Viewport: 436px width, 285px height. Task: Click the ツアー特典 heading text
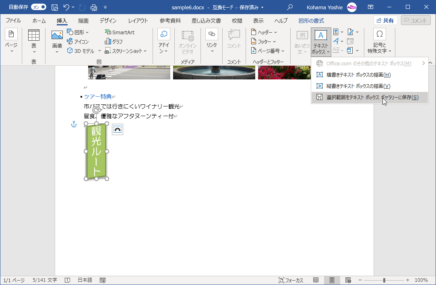tap(98, 97)
